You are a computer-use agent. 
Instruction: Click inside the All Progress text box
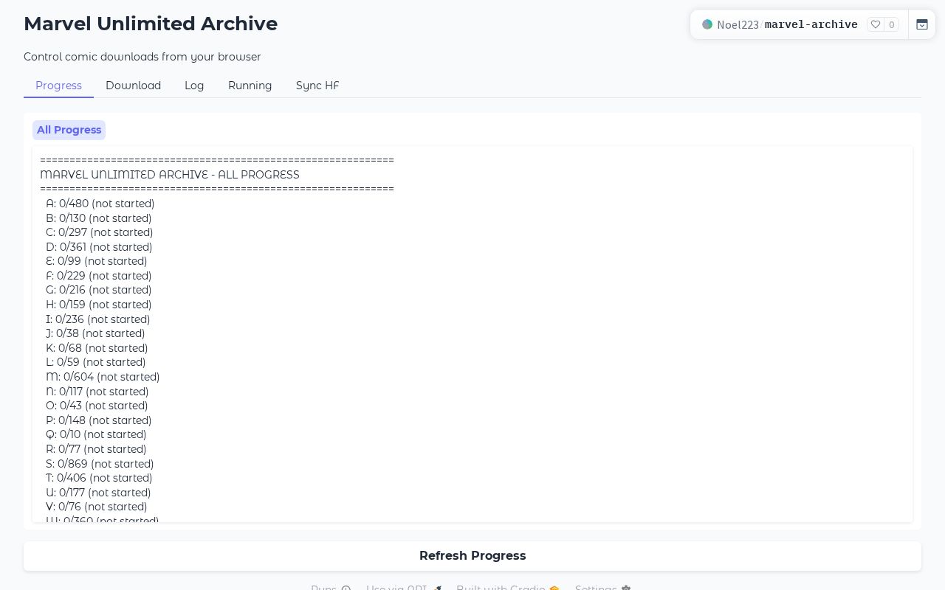click(472, 334)
